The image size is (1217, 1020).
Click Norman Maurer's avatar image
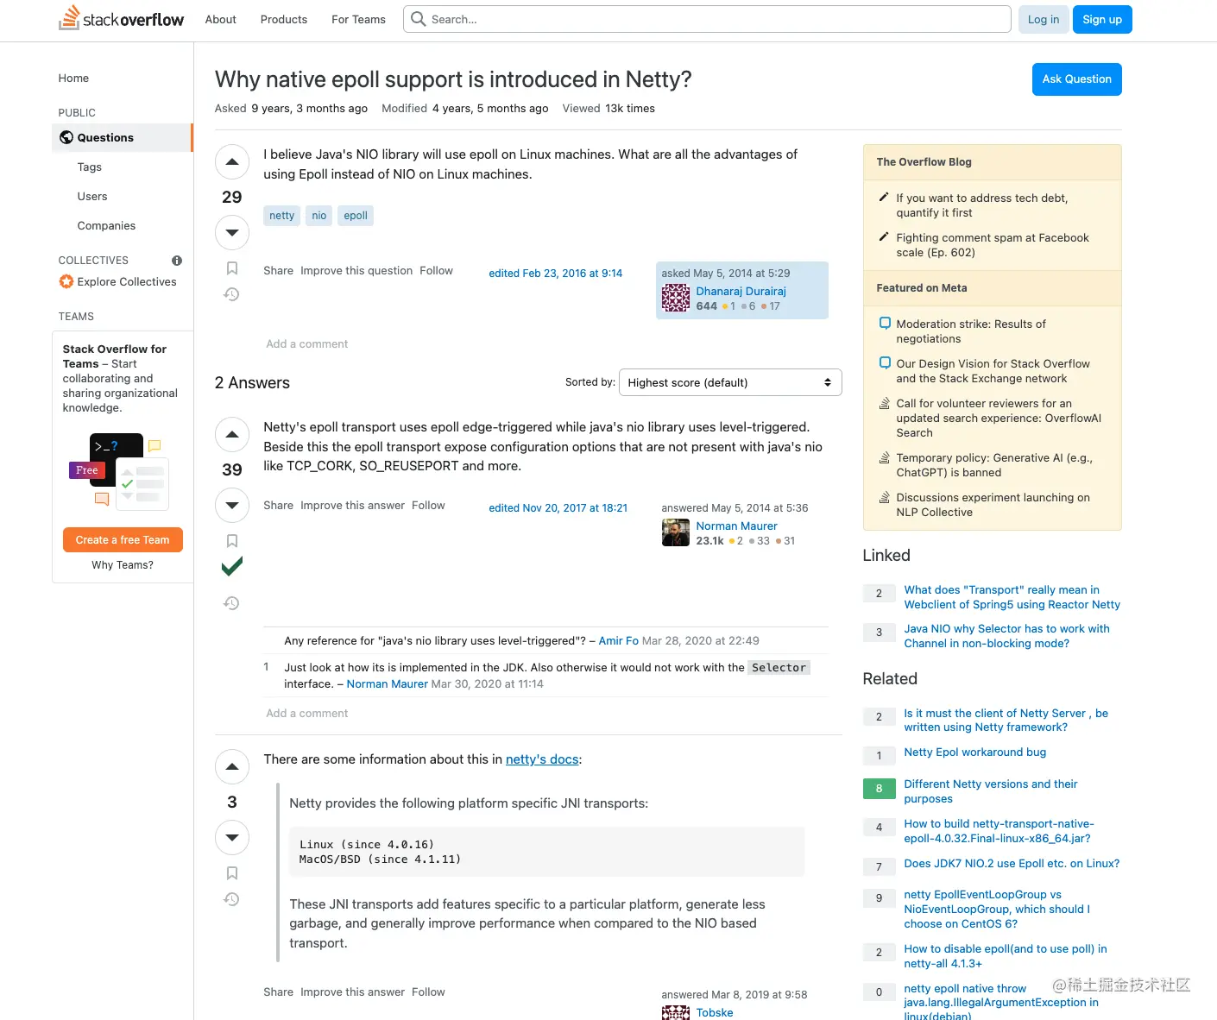click(x=676, y=532)
